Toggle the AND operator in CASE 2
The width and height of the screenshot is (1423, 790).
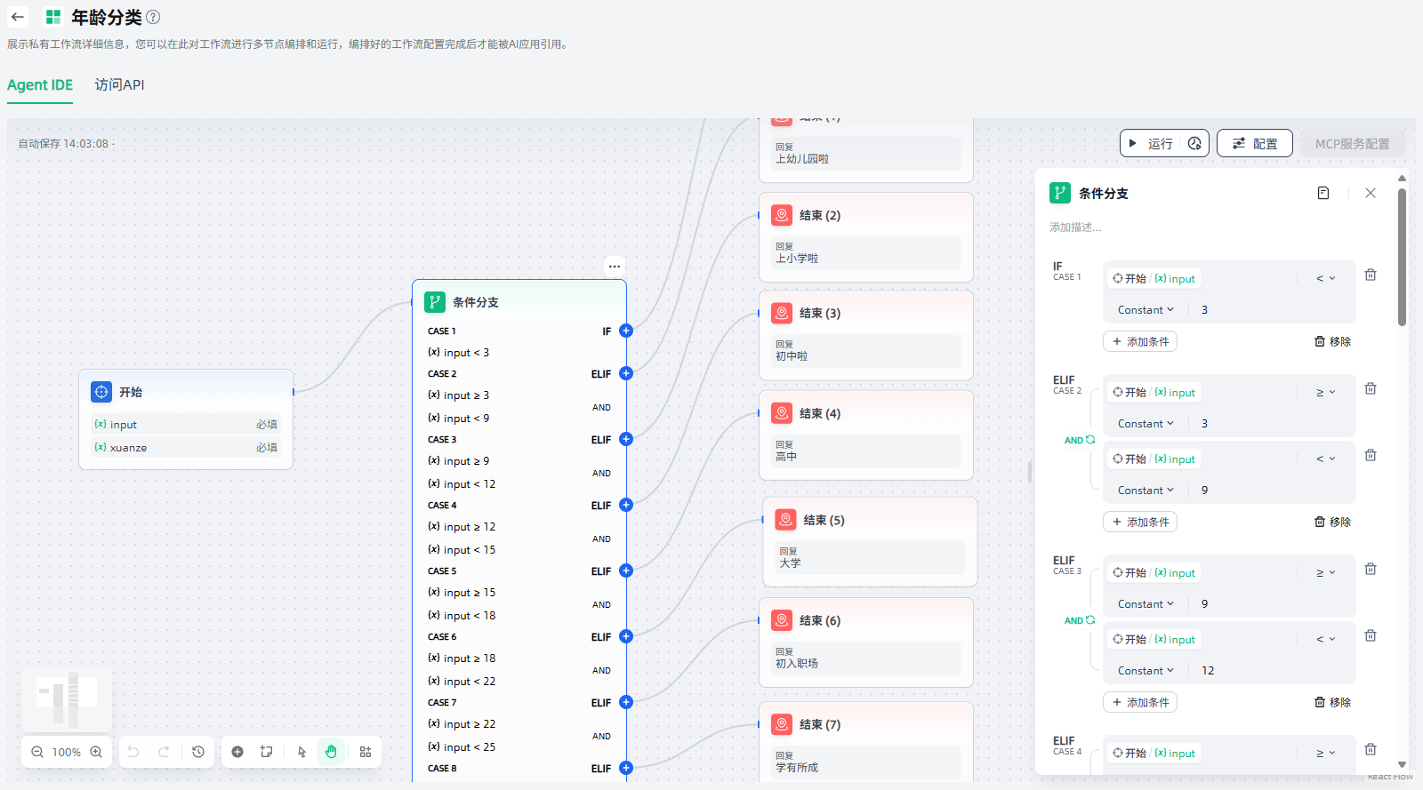click(1079, 440)
